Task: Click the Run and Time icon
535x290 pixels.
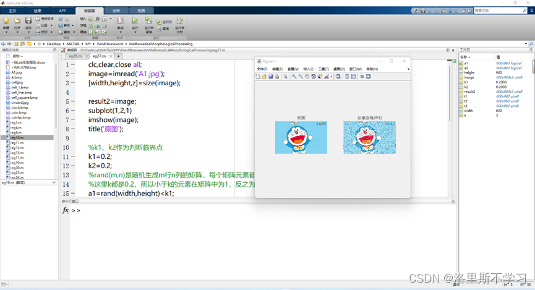Action: pos(180,20)
